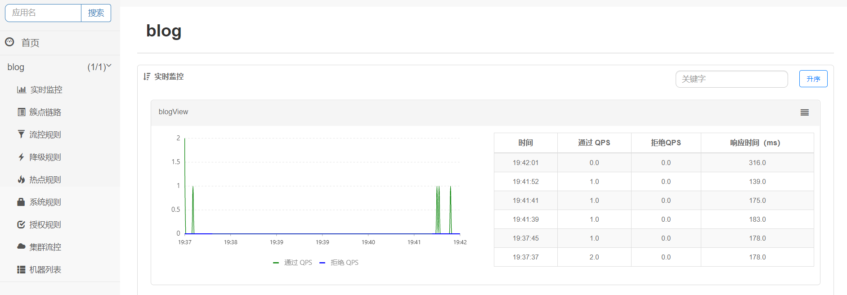Open the dashboard home icon

click(x=9, y=42)
